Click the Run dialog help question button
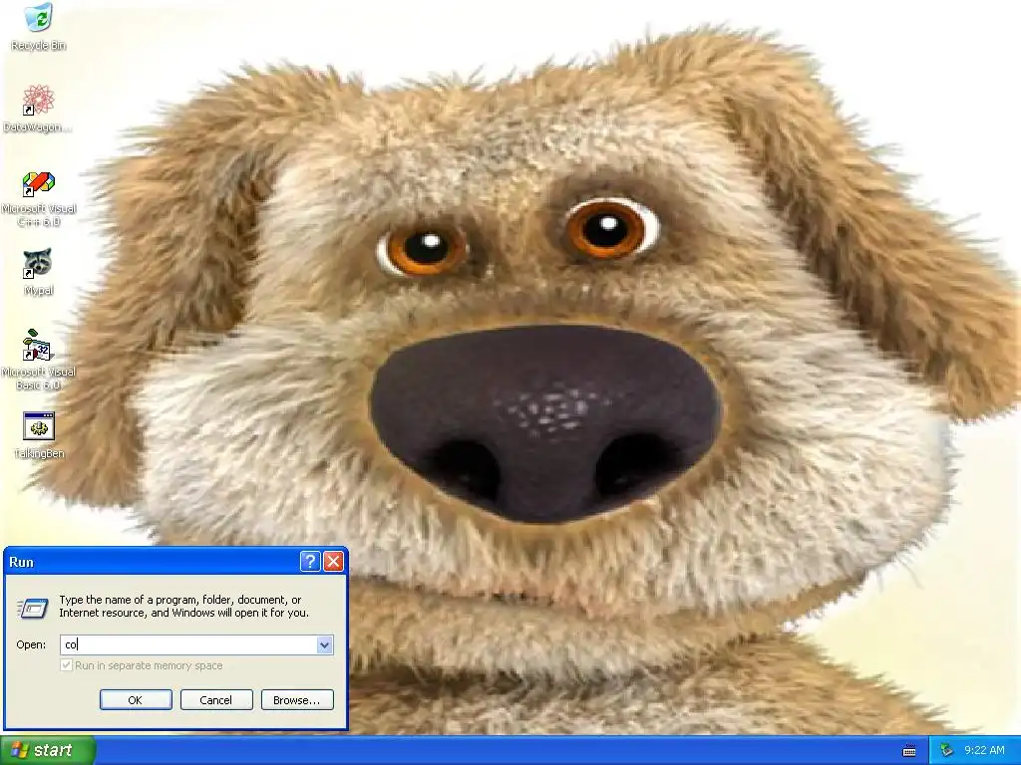The image size is (1021, 765). tap(310, 562)
